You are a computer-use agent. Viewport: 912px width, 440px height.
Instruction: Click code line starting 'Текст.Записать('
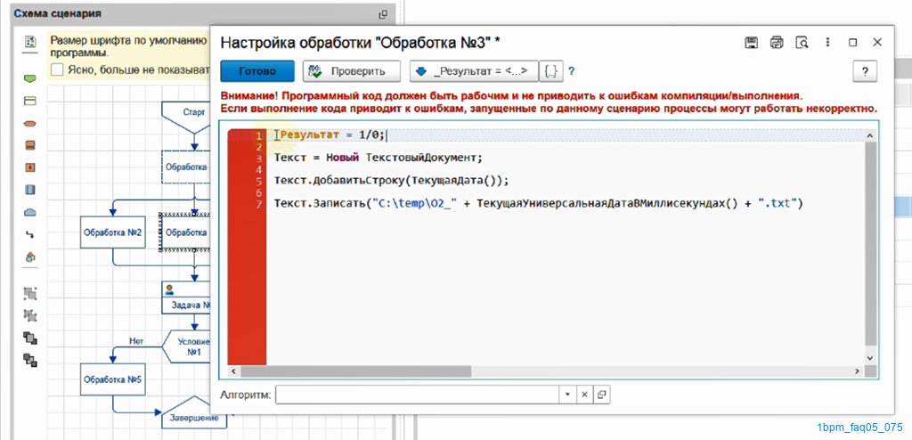coord(539,204)
